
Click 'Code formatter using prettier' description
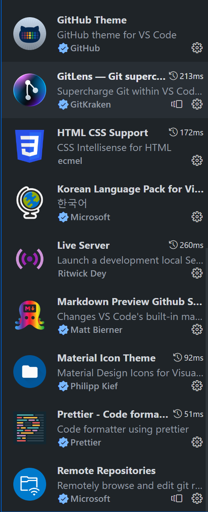tap(123, 429)
